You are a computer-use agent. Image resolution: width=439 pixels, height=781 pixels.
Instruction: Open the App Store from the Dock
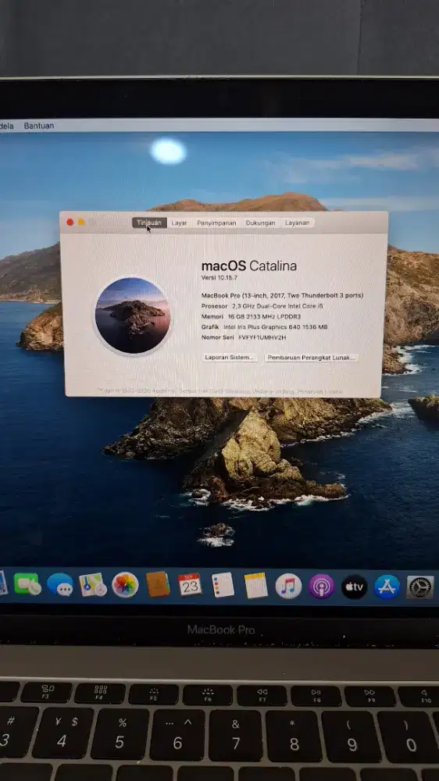pyautogui.click(x=387, y=587)
